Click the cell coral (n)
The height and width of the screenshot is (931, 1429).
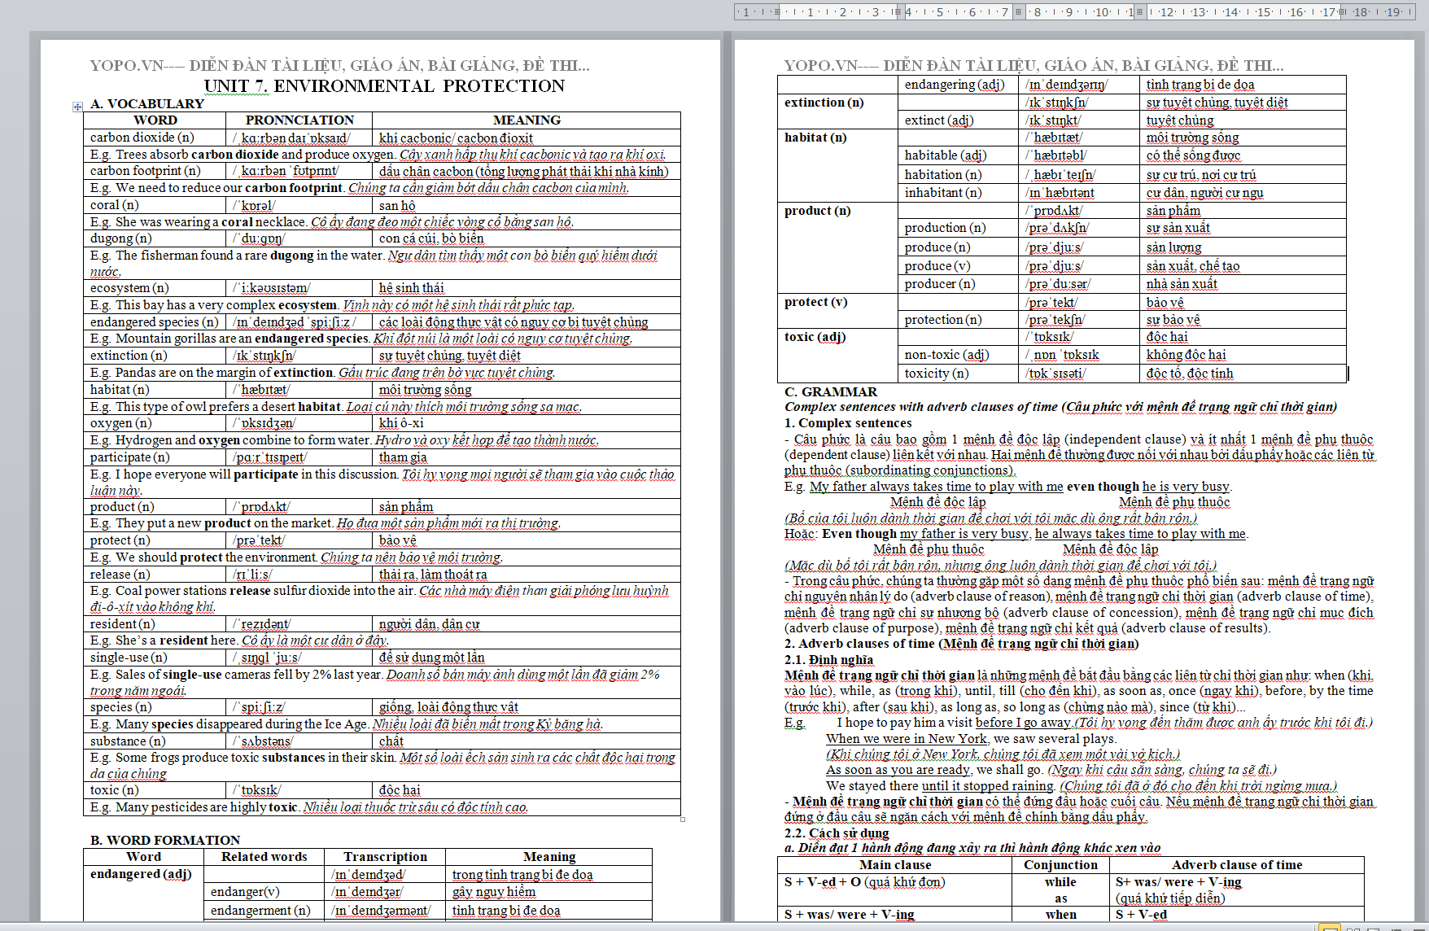[155, 205]
